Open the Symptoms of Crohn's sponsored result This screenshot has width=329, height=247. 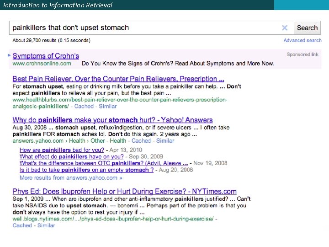pyautogui.click(x=46, y=56)
